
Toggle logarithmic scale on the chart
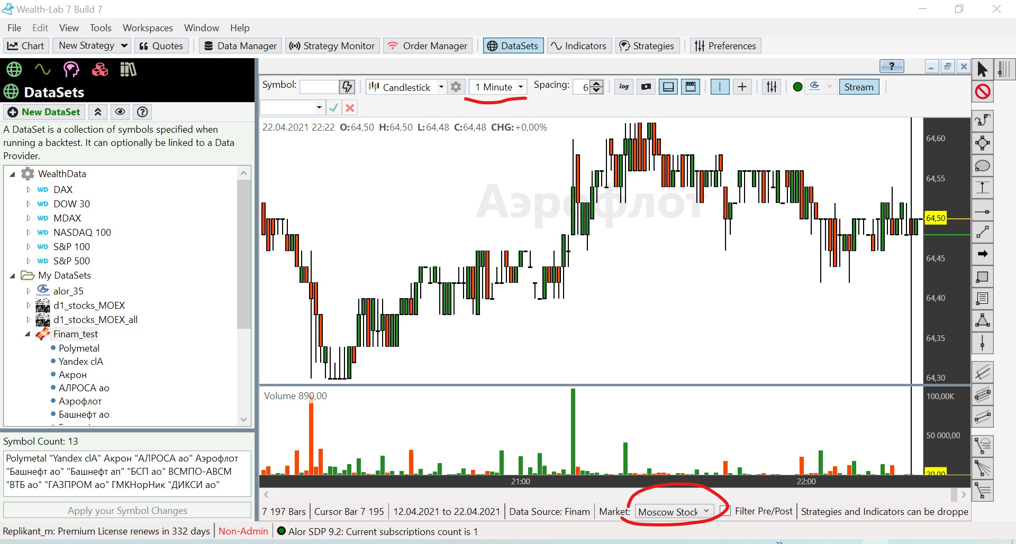[x=623, y=87]
